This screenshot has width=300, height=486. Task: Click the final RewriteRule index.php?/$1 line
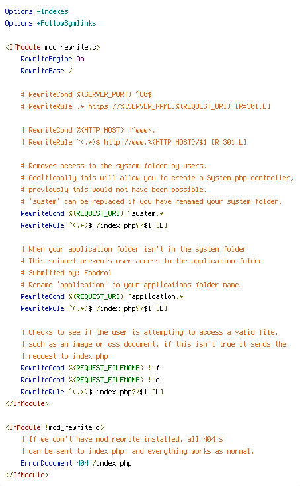pos(92,392)
